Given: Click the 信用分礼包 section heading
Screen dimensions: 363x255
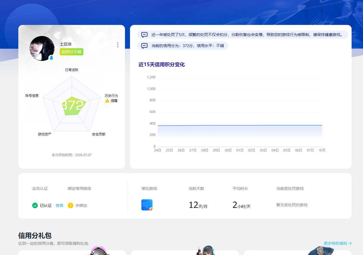Looking at the screenshot, I should tap(35, 236).
